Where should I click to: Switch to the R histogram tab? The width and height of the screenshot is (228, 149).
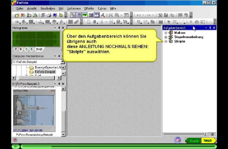tap(21, 49)
